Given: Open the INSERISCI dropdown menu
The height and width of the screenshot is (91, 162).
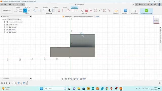Looking at the screenshot, I should coord(125,13).
